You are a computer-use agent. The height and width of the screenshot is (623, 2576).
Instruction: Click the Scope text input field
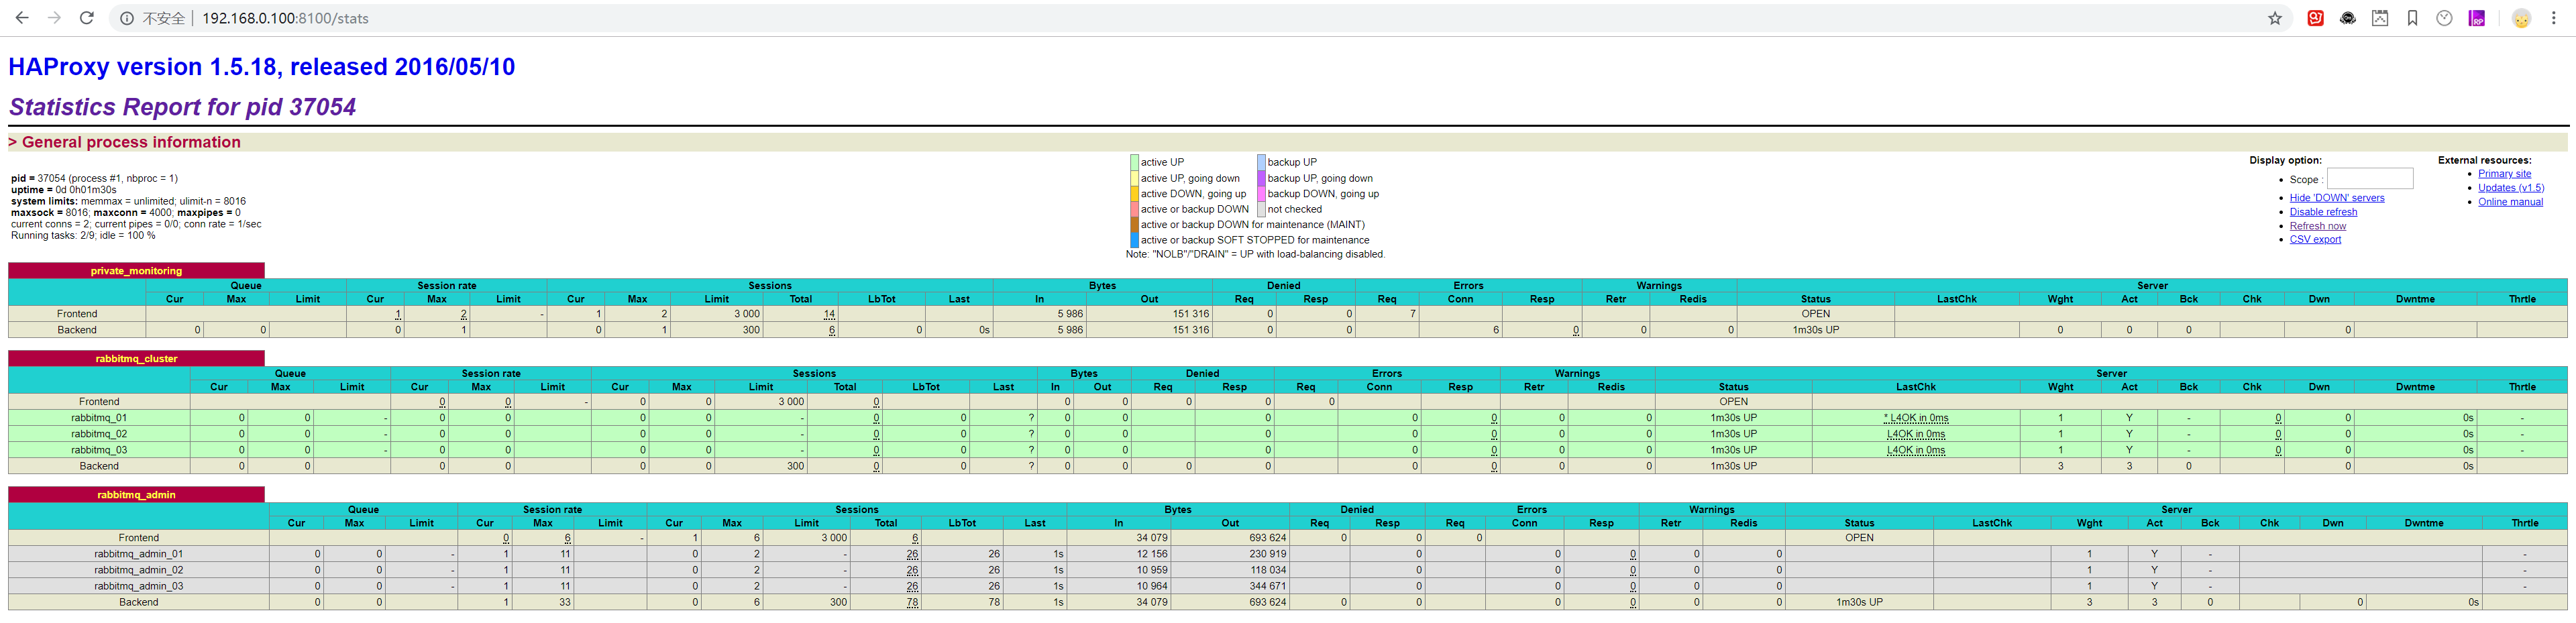pyautogui.click(x=2369, y=179)
